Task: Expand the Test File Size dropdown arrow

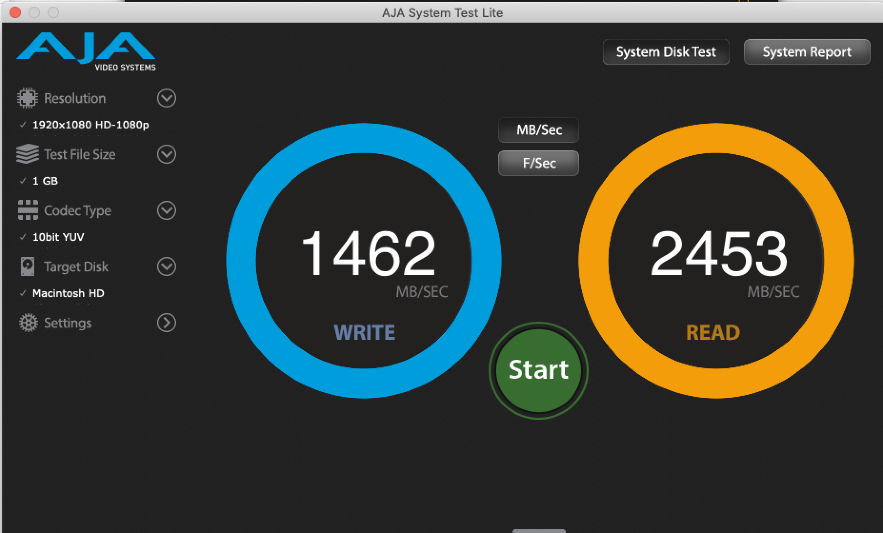Action: point(167,154)
